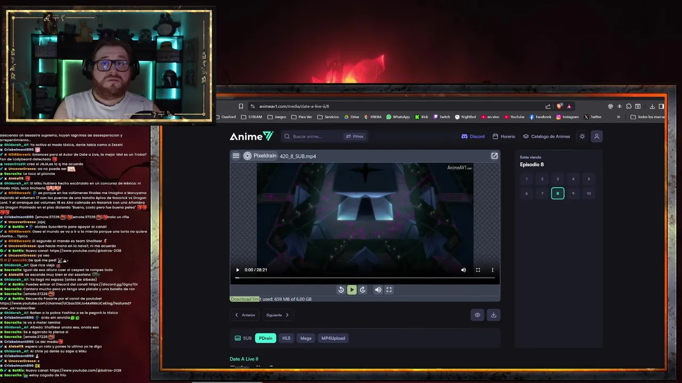Open the Brave Shields lion icon
This screenshot has width=682, height=383.
[x=559, y=106]
